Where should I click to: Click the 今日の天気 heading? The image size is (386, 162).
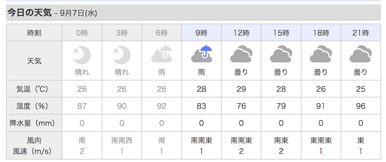[30, 13]
